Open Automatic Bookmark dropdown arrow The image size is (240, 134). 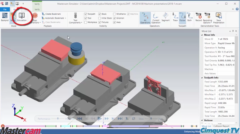click(x=65, y=18)
